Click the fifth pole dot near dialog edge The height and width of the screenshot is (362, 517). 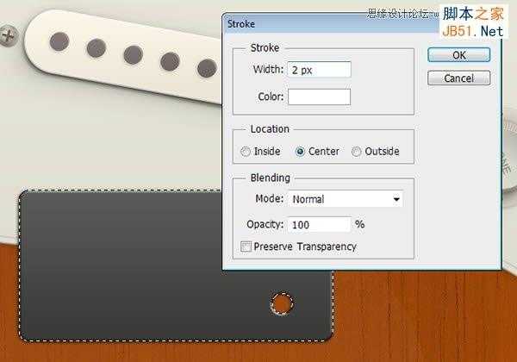click(207, 68)
